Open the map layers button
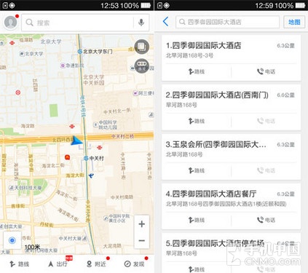 pos(141,47)
